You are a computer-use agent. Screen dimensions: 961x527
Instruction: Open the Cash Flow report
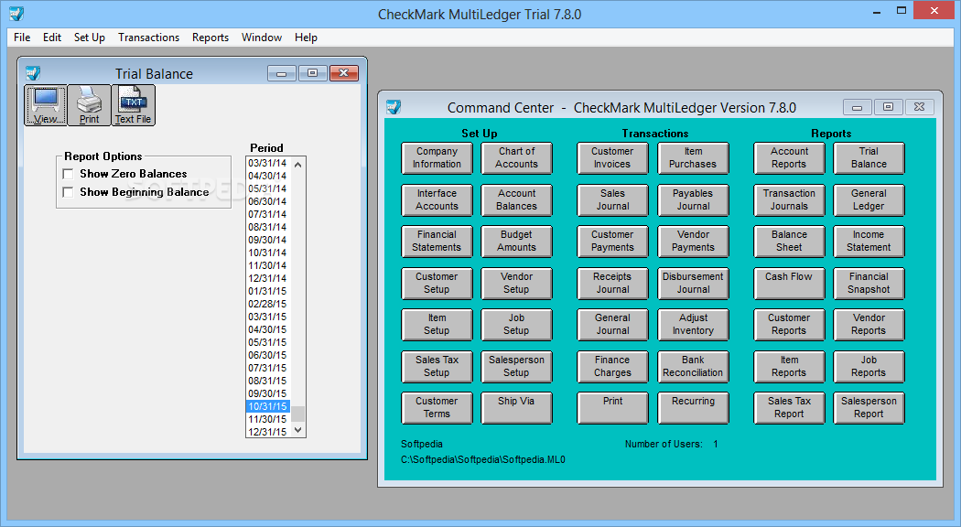click(x=789, y=283)
